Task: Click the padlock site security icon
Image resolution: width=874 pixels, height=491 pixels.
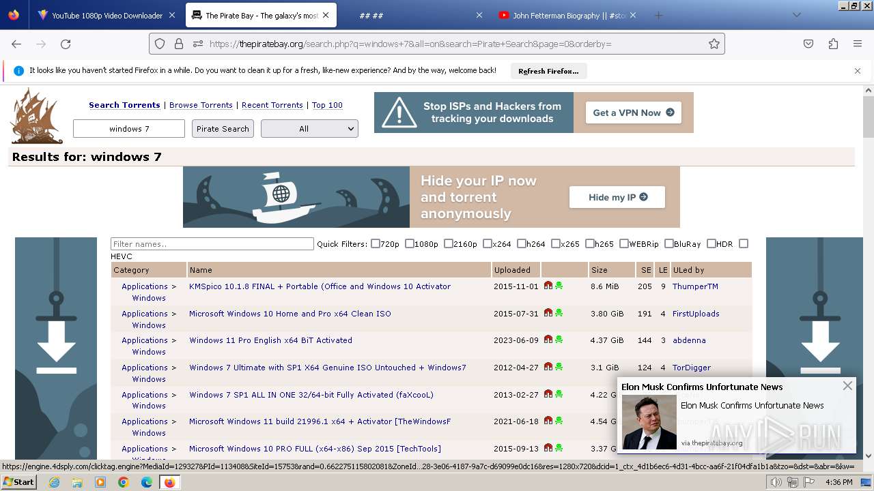Action: [x=179, y=44]
